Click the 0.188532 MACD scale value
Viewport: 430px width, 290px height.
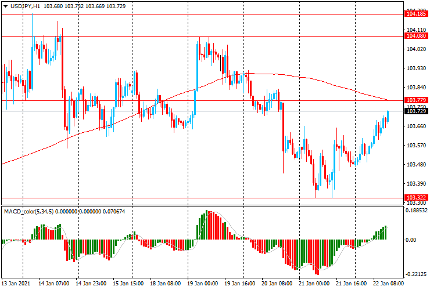[416, 211]
